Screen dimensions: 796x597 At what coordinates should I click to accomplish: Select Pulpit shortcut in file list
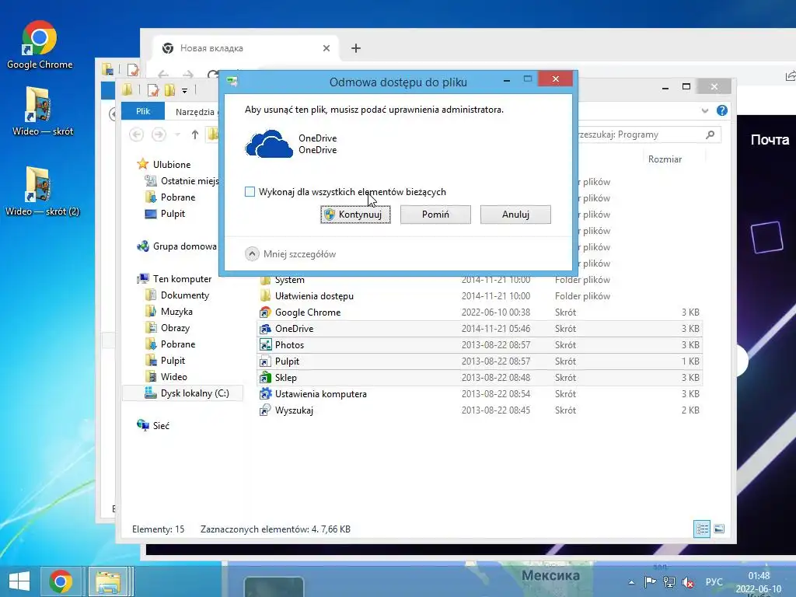tap(480, 361)
